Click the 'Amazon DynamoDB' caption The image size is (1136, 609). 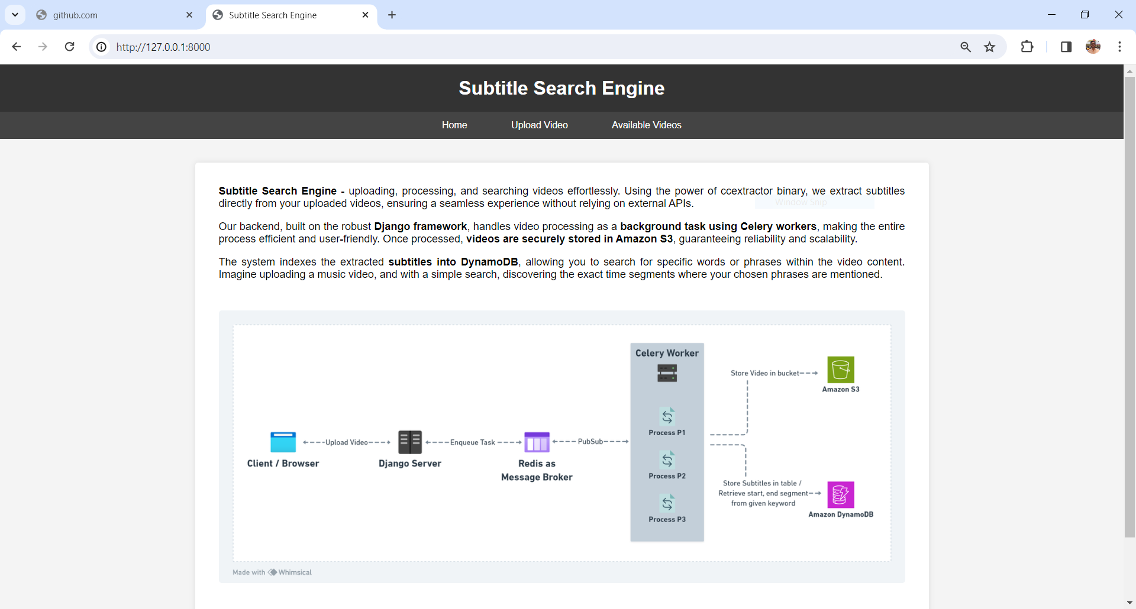(841, 514)
